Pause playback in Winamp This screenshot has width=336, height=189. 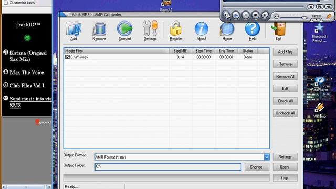(246, 15)
